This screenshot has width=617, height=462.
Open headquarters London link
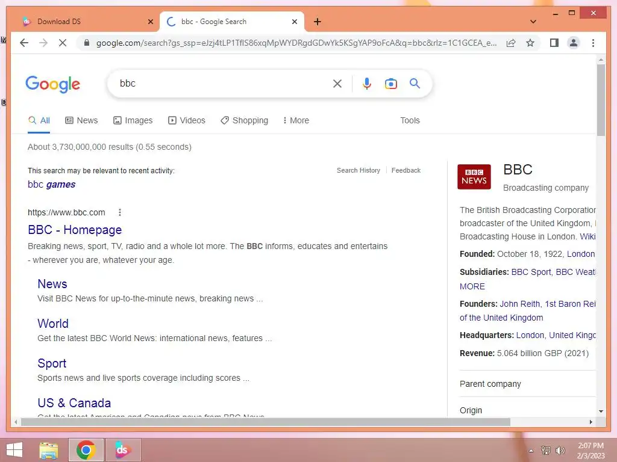[530, 335]
